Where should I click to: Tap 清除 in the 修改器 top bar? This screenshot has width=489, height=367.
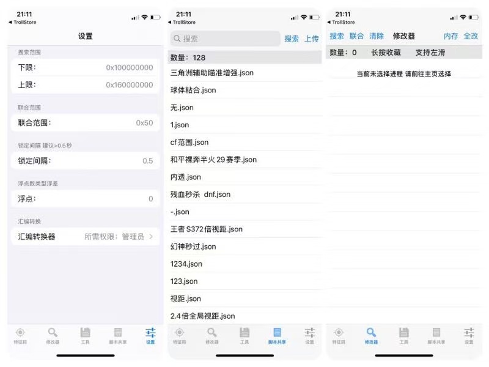377,36
